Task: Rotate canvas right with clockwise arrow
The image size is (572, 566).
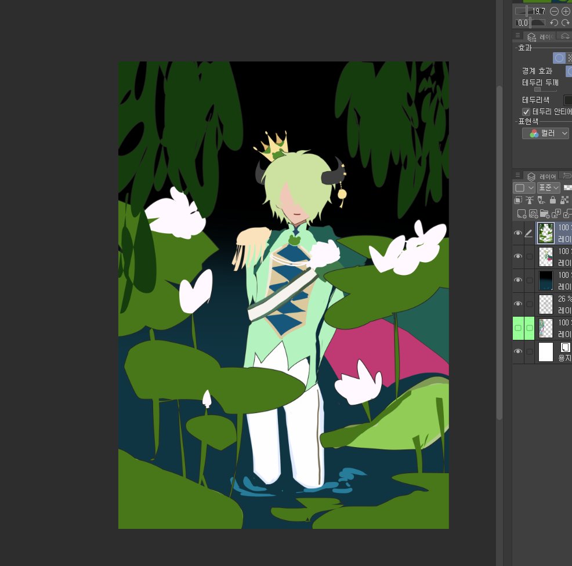Action: pyautogui.click(x=566, y=23)
